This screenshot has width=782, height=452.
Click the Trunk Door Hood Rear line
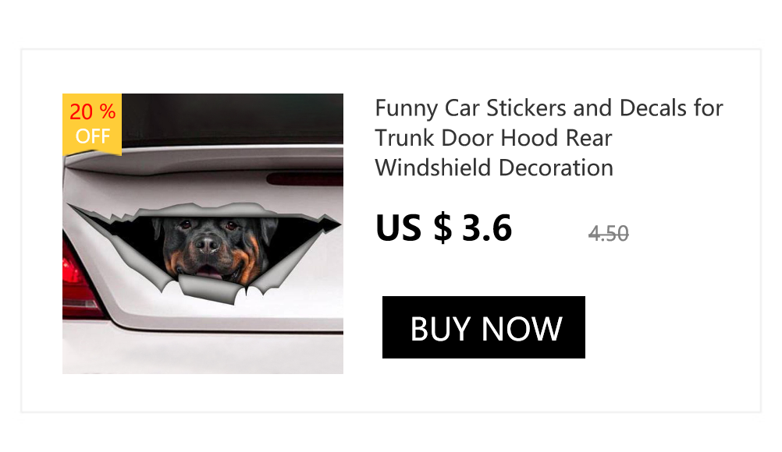click(x=493, y=138)
